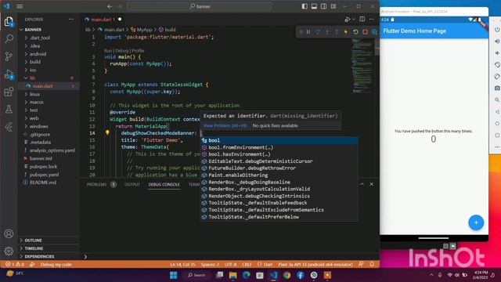
Task: Open the Widget Inspector from debug toolbar
Action: pyautogui.click(x=374, y=31)
